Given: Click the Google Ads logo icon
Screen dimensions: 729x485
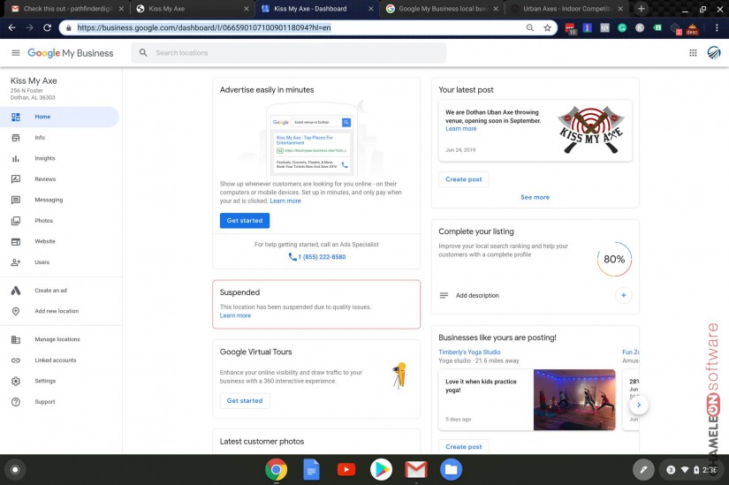Looking at the screenshot, I should [x=16, y=291].
